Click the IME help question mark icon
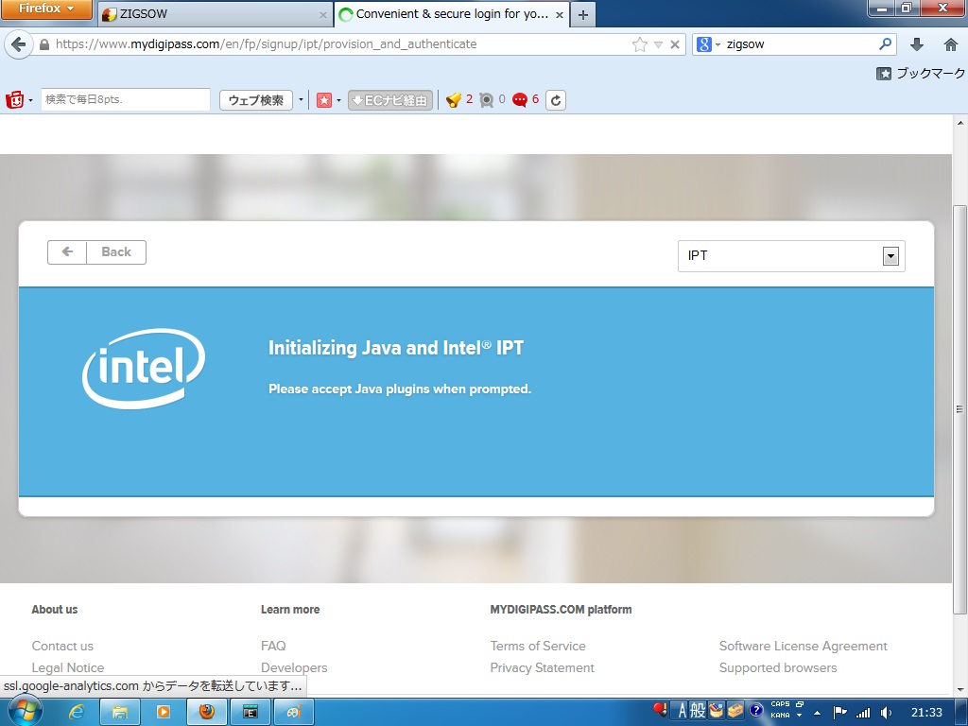968x726 pixels. click(755, 710)
